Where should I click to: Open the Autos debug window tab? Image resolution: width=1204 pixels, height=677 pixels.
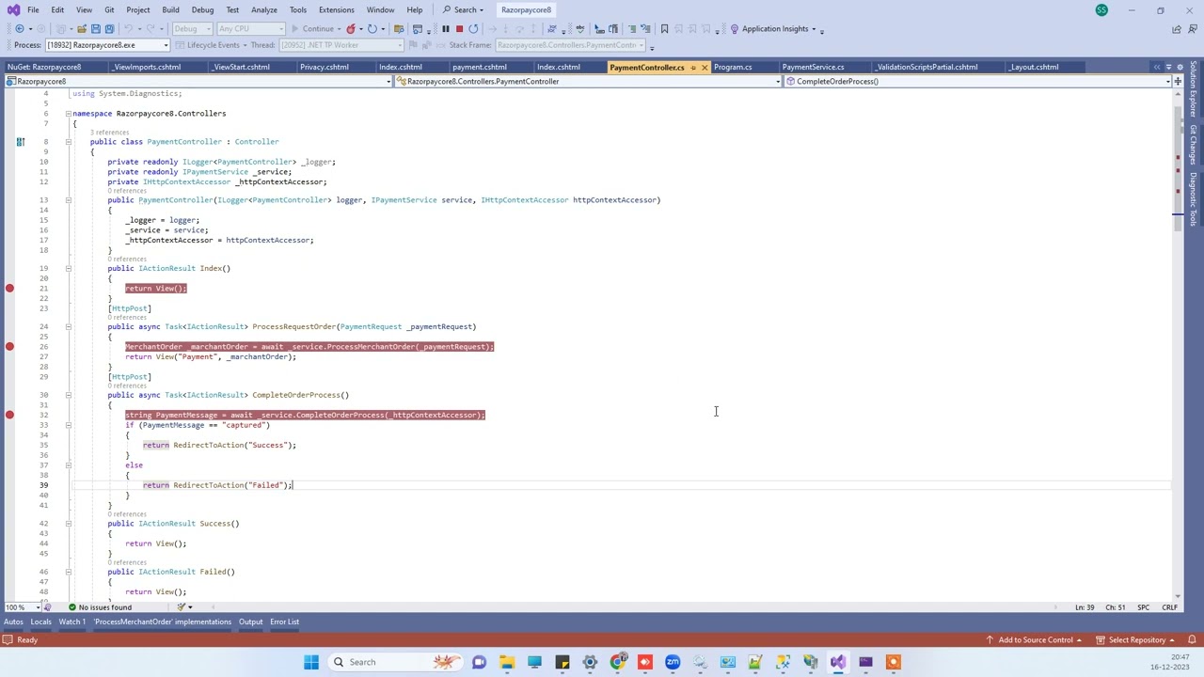[13, 622]
